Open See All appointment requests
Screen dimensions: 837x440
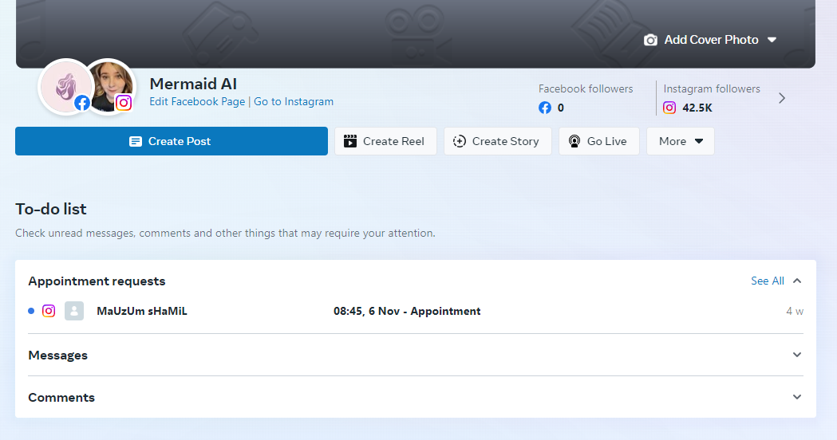point(767,281)
